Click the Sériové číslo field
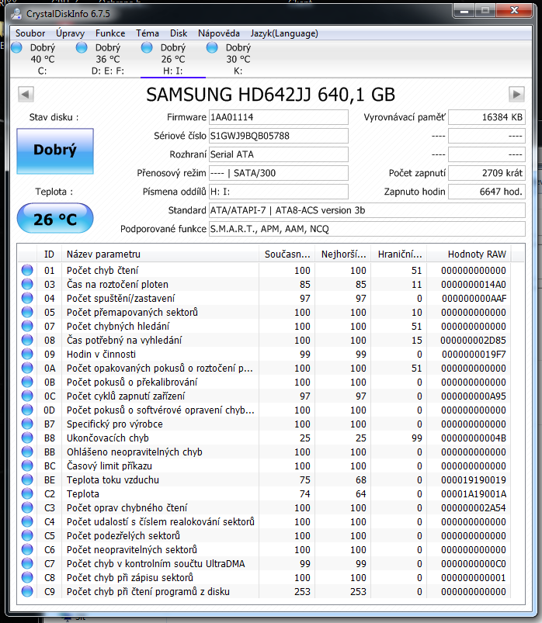Image resolution: width=542 pixels, height=623 pixels. [x=278, y=136]
